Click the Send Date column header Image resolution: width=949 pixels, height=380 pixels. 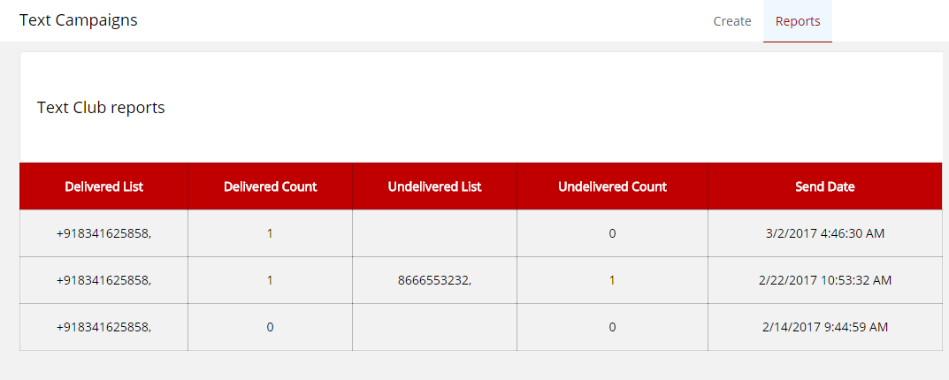point(824,186)
